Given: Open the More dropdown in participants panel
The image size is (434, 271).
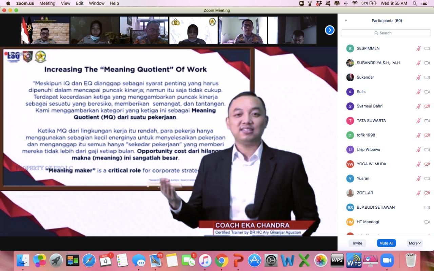Looking at the screenshot, I should pyautogui.click(x=415, y=243).
